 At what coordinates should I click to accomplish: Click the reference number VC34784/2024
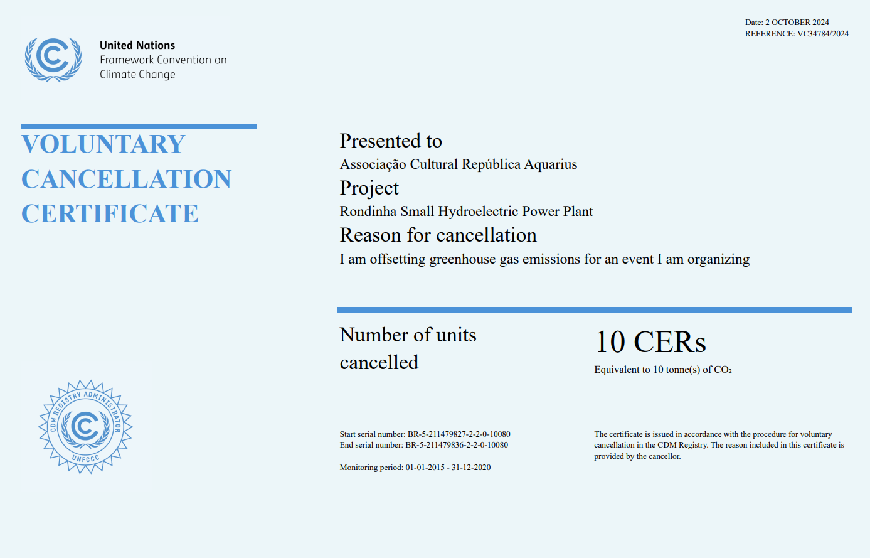click(x=823, y=34)
